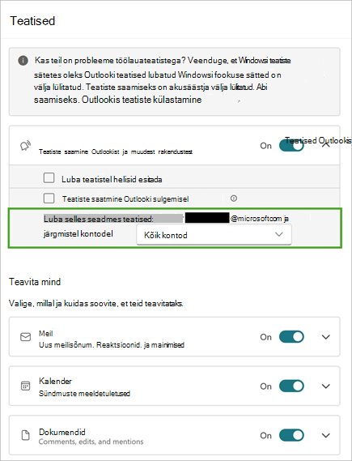
Task: Expand the Kalender section chevron
Action: coord(326,386)
